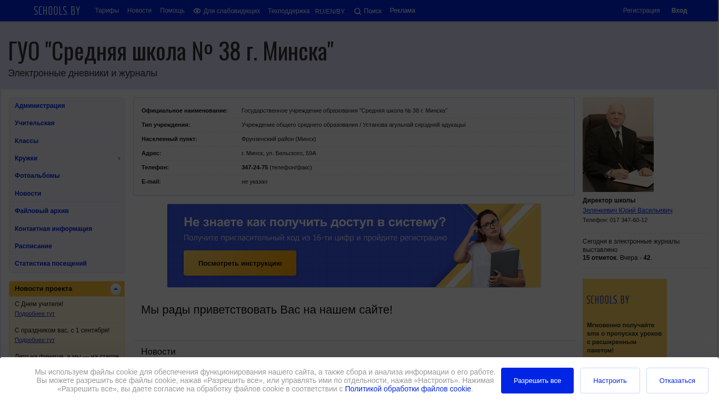Open Новости in the left sidebar
Image resolution: width=719 pixels, height=404 pixels.
(x=67, y=194)
